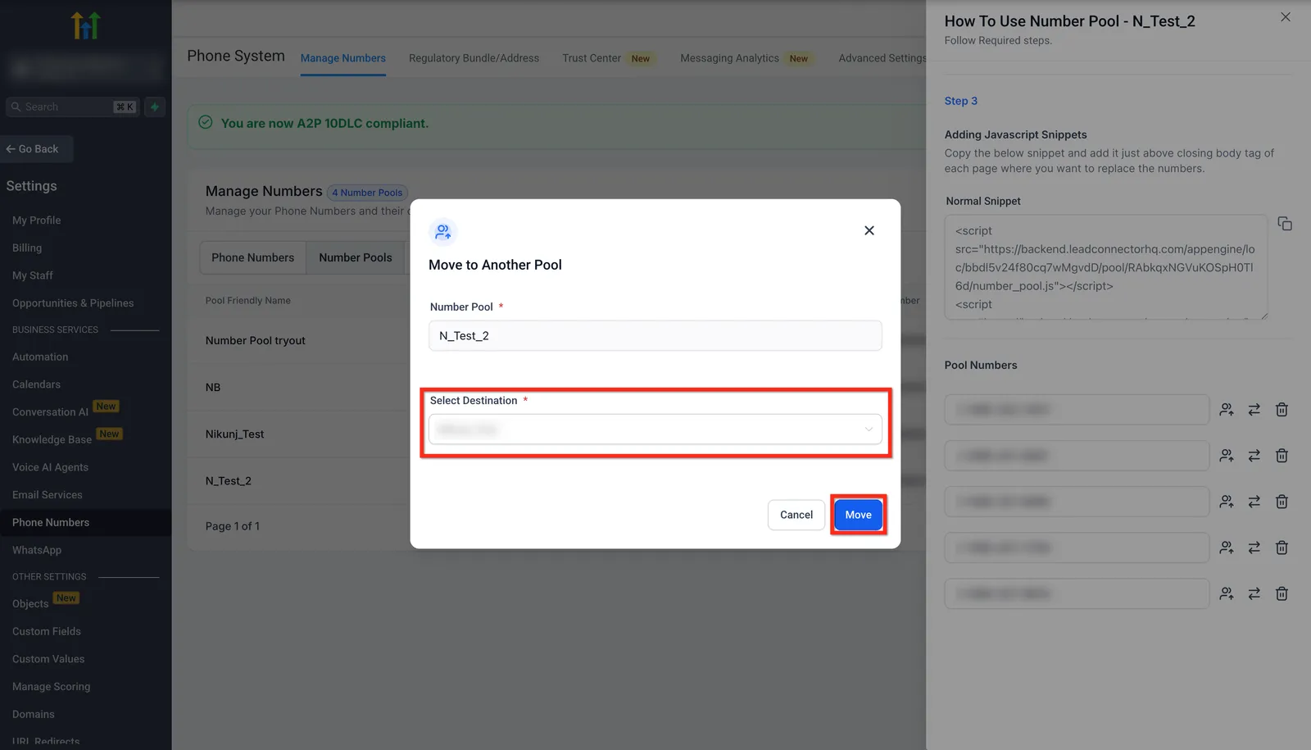Close the How To Use Number Pool panel
This screenshot has width=1311, height=750.
(x=1286, y=17)
